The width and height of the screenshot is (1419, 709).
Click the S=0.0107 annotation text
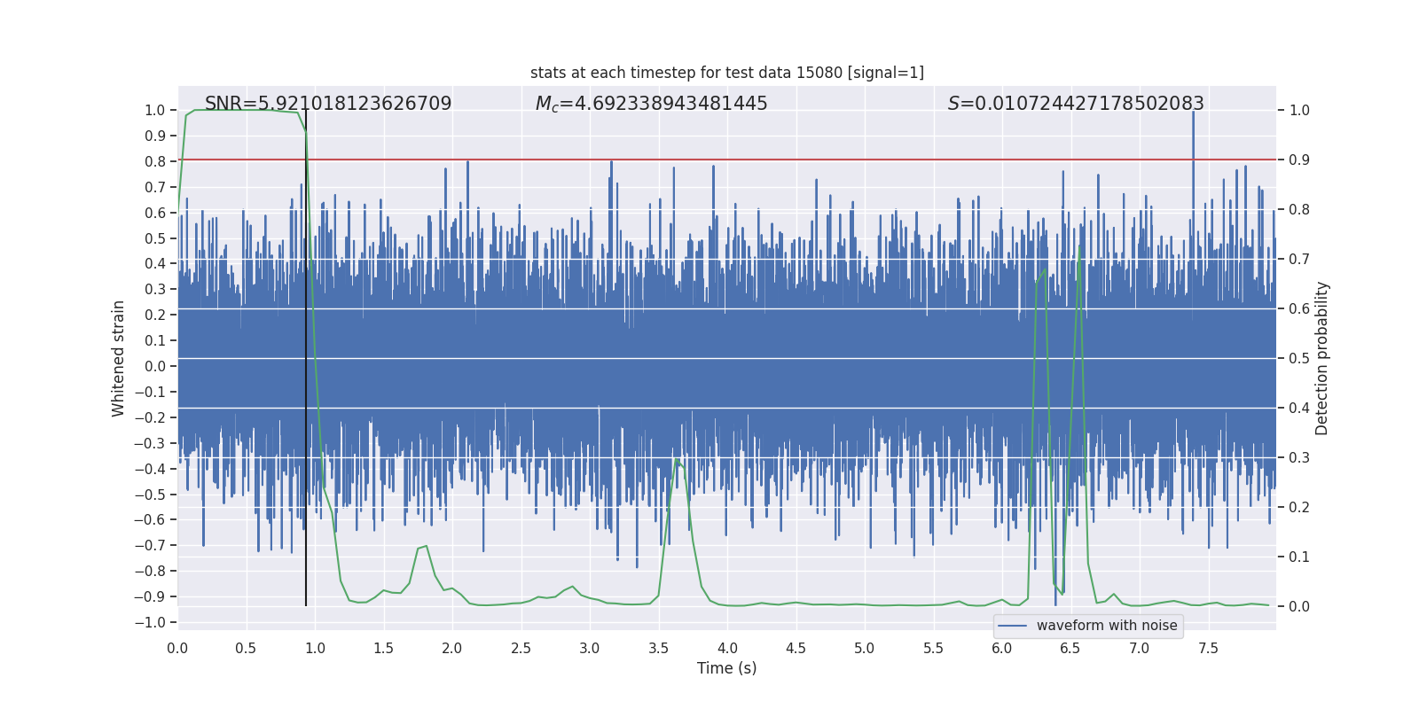tap(1075, 104)
